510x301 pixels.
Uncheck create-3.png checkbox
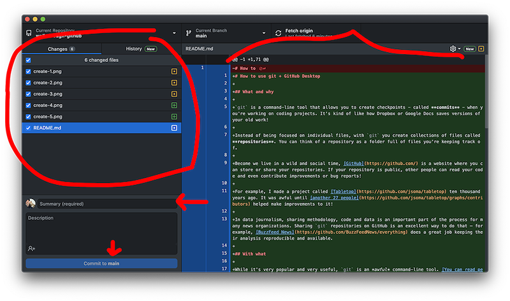pyautogui.click(x=28, y=94)
